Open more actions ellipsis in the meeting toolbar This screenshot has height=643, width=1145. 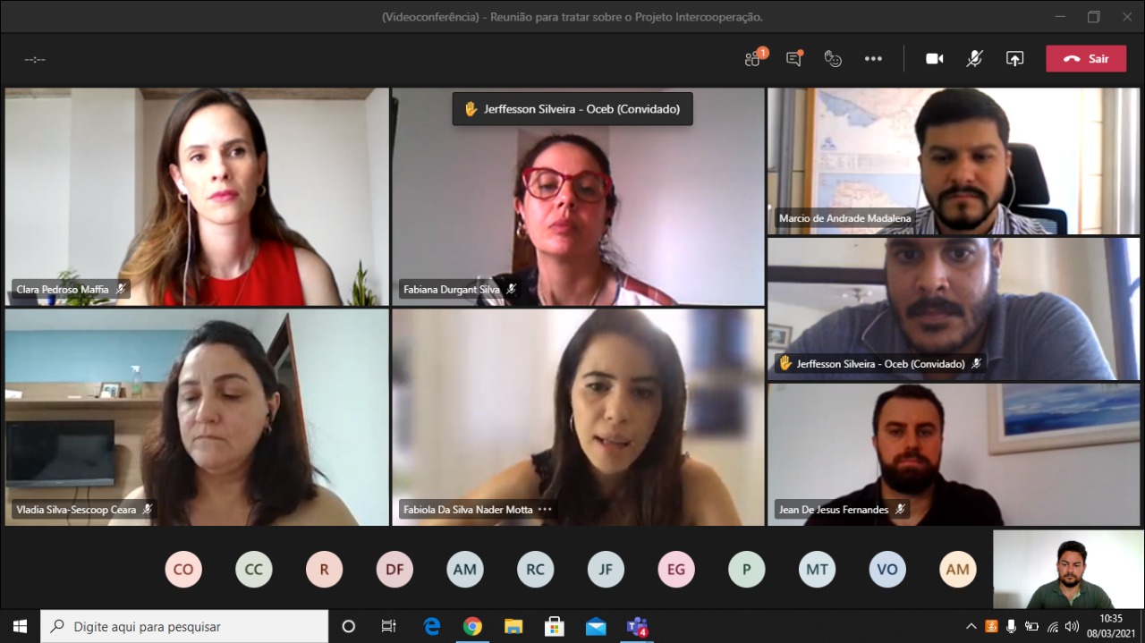(873, 59)
